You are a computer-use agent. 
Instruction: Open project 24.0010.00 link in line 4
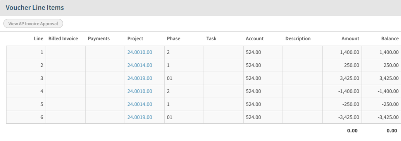pos(140,91)
